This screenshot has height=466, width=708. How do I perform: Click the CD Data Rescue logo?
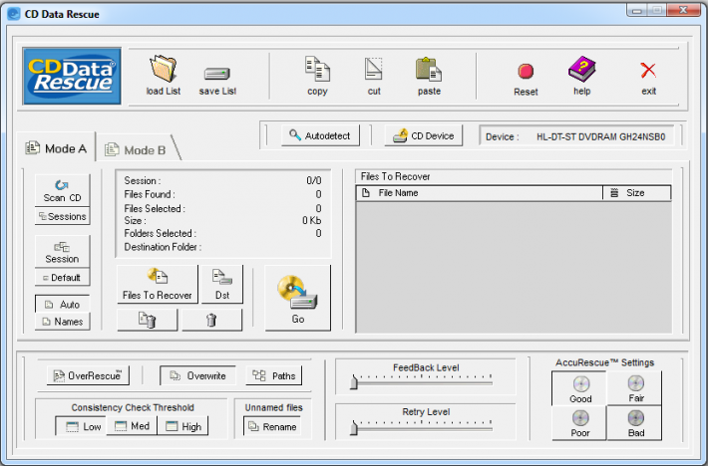pos(72,76)
